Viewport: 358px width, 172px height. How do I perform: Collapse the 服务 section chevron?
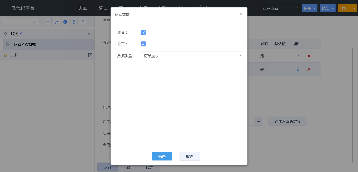90,34
